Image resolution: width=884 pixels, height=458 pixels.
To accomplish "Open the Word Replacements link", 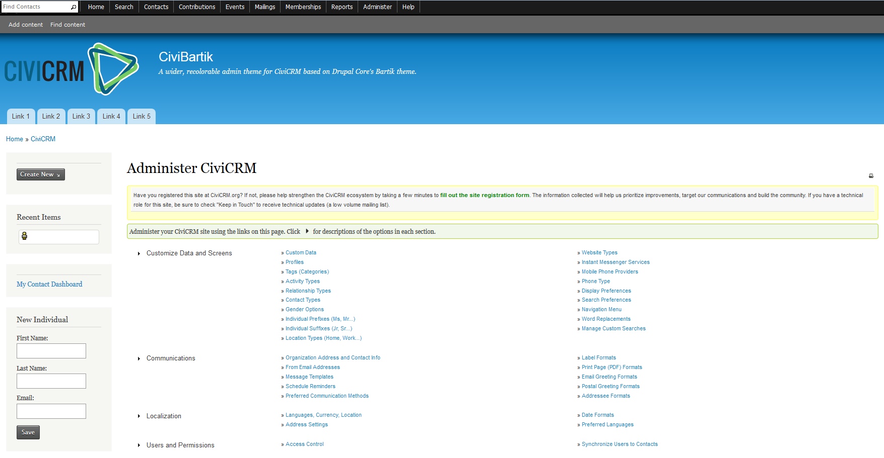I will (x=606, y=319).
